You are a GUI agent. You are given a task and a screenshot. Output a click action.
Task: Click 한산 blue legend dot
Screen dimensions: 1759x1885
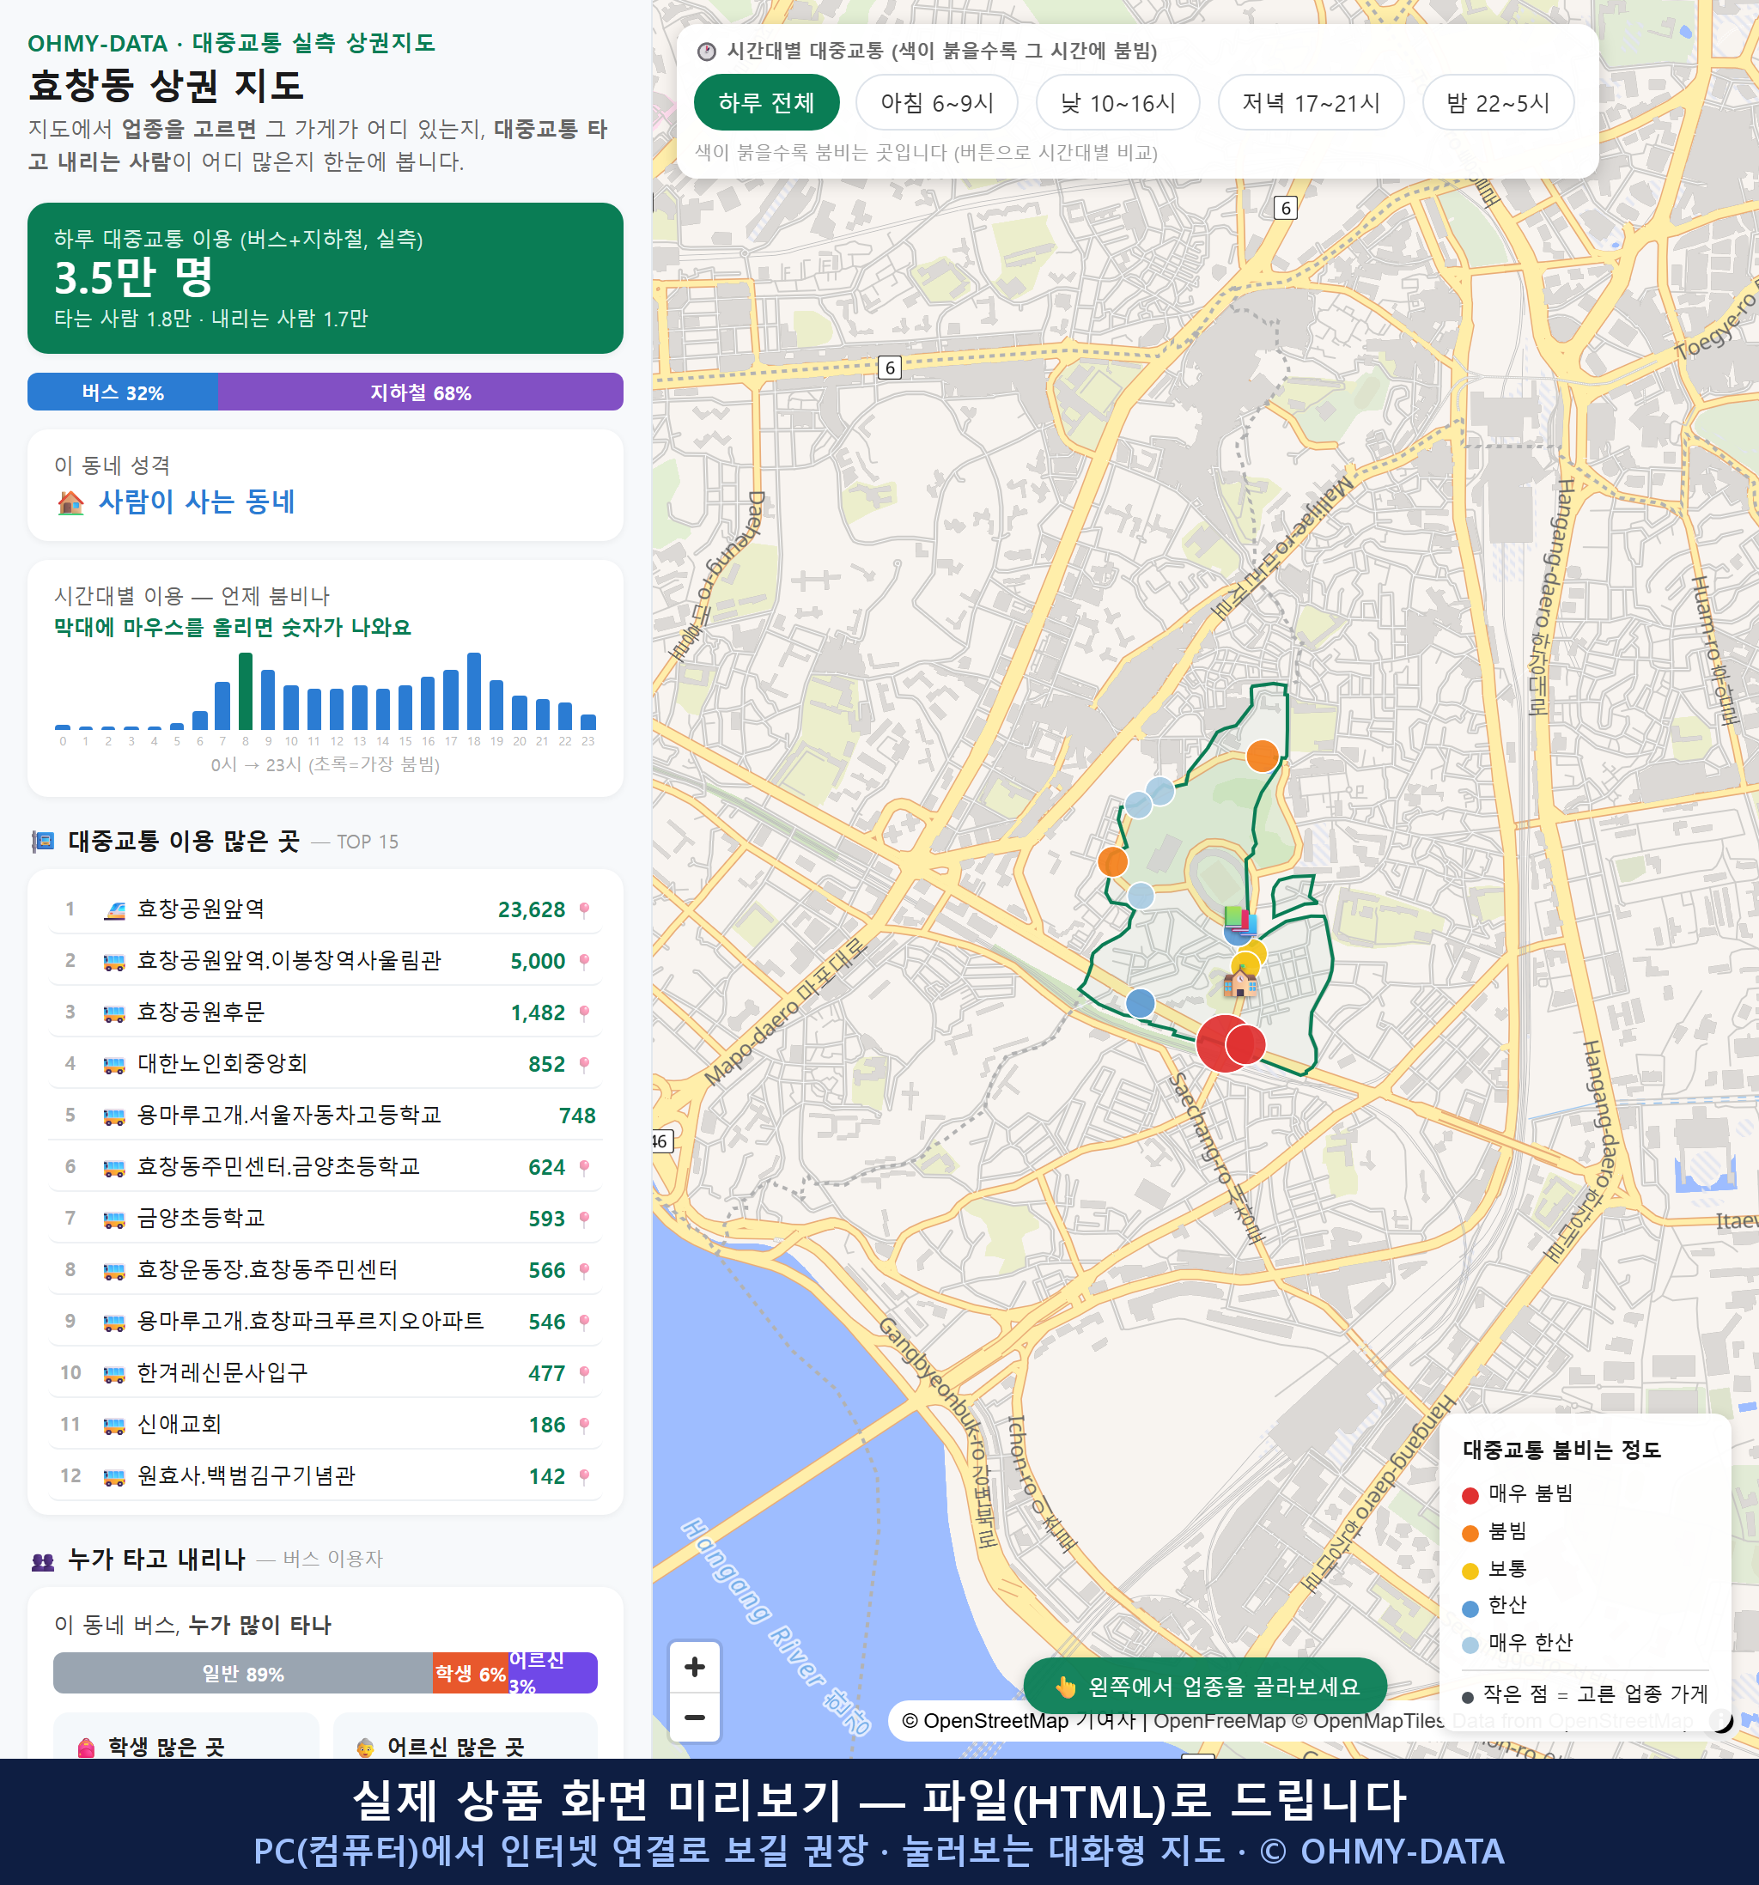pyautogui.click(x=1470, y=1608)
